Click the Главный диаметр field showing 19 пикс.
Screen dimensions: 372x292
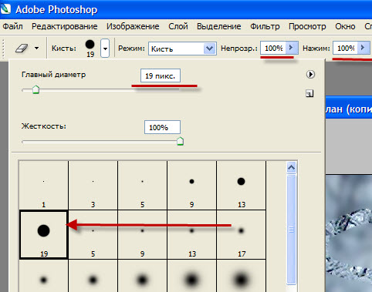(x=161, y=76)
